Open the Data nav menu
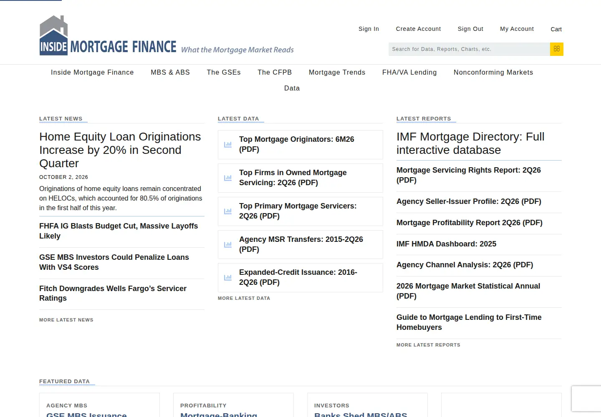This screenshot has height=417, width=601. pos(292,88)
